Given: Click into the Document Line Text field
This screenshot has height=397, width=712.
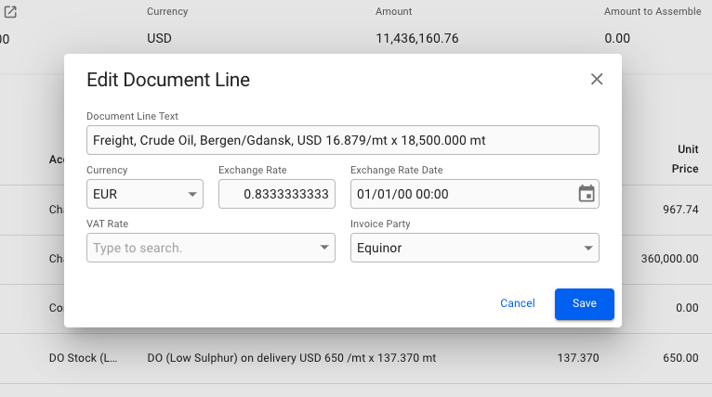Looking at the screenshot, I should tap(342, 140).
